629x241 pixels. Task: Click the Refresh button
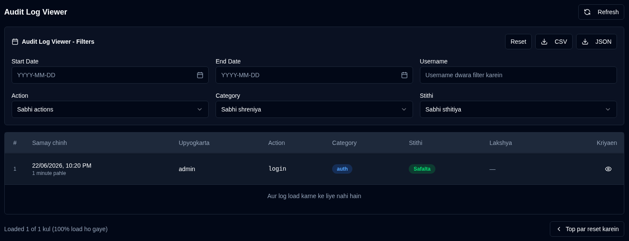point(601,12)
